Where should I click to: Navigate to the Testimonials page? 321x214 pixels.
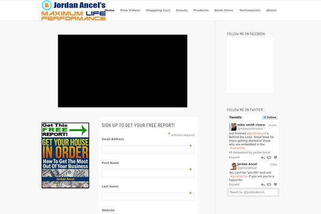click(x=250, y=10)
